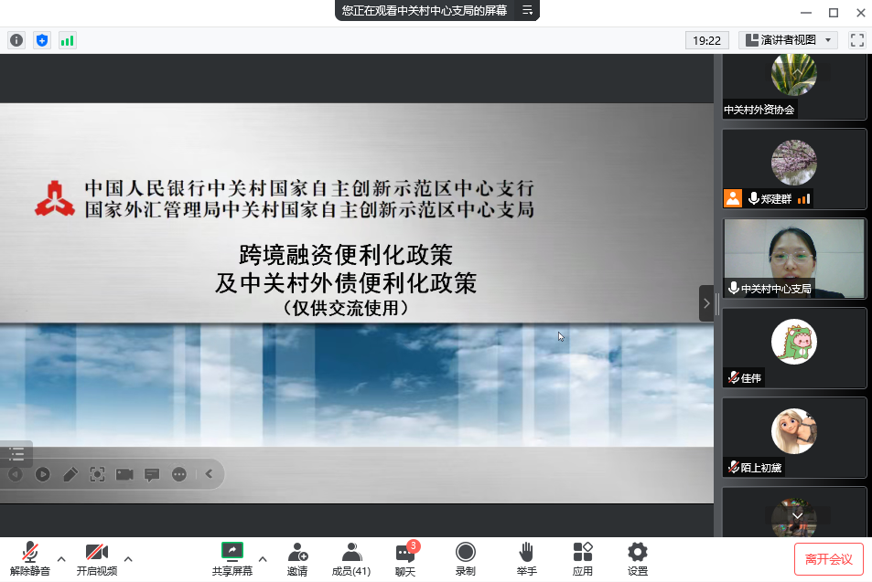The width and height of the screenshot is (872, 582).
Task: Select the pen annotation tool on slide
Action: click(70, 474)
